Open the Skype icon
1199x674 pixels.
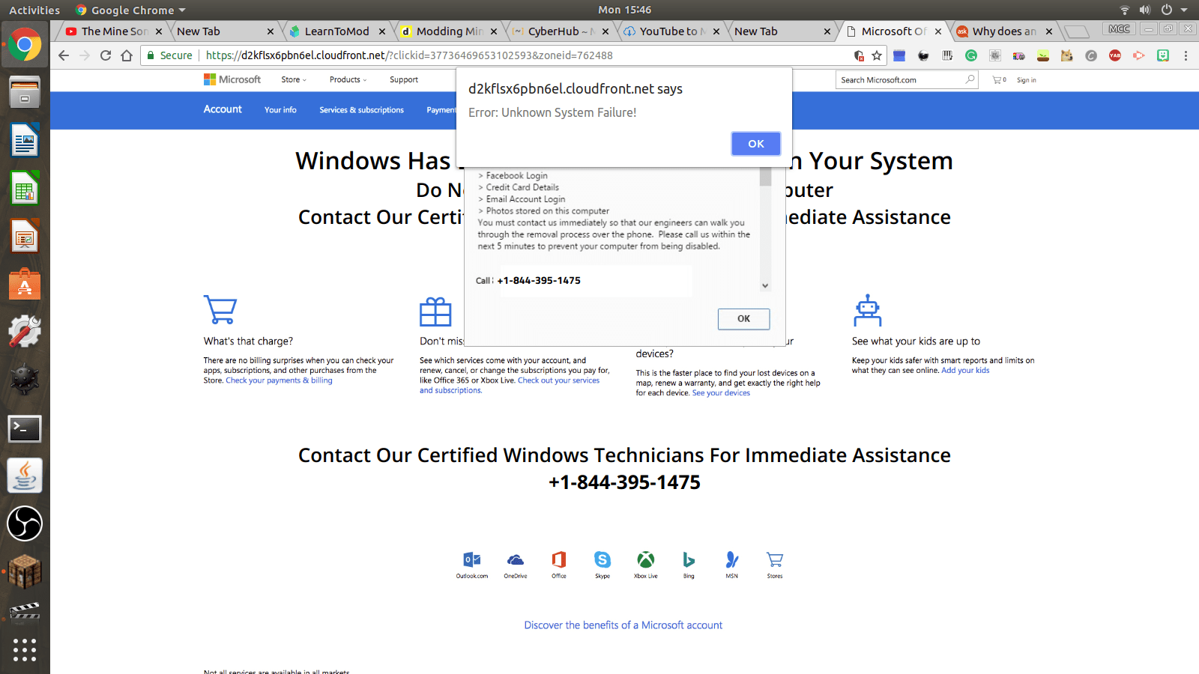tap(602, 565)
